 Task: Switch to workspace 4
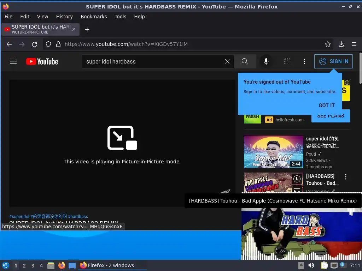41,266
